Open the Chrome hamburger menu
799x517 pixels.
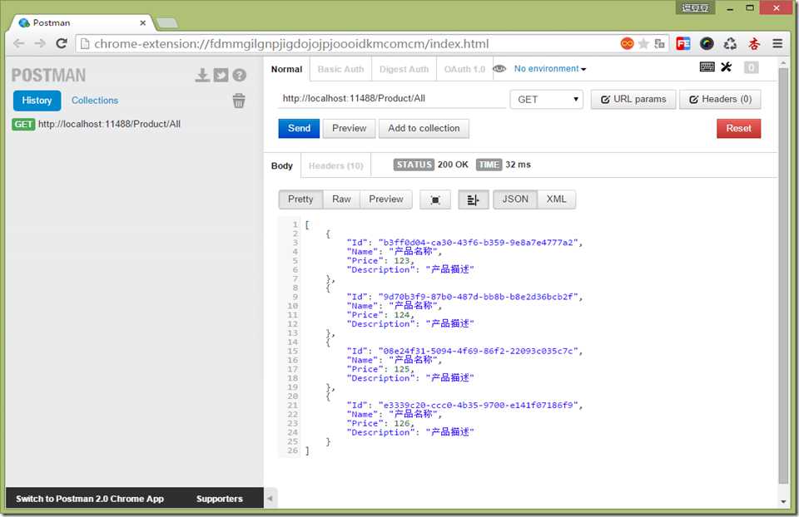pos(777,44)
